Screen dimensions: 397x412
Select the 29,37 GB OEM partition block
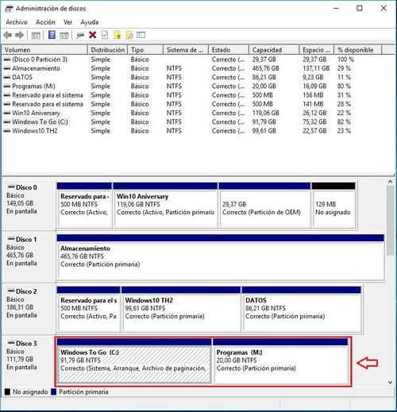click(x=264, y=205)
